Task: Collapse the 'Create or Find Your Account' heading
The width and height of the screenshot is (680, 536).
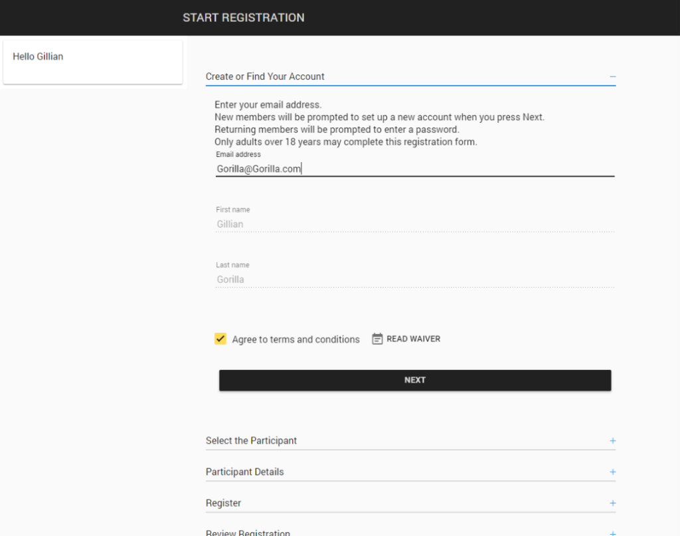Action: (x=265, y=77)
